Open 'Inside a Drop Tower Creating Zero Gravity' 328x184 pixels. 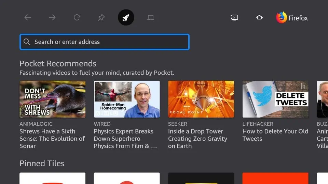pos(198,139)
